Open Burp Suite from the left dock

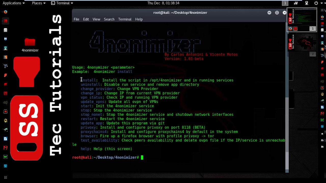(5, 57)
